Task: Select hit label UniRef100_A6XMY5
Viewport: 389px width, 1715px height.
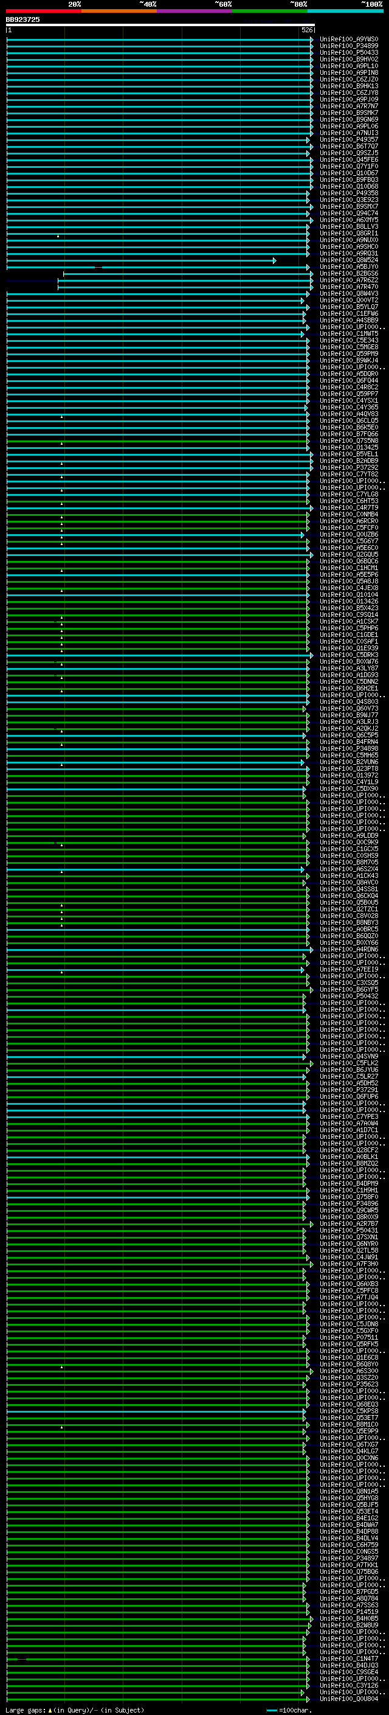Action: tap(349, 220)
